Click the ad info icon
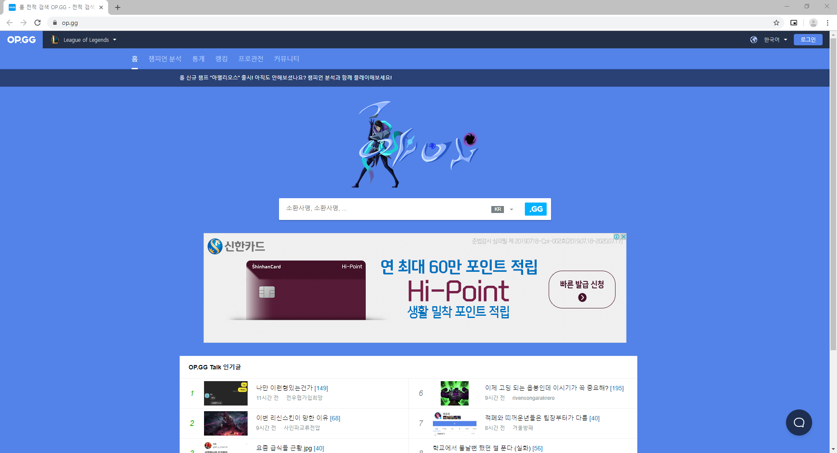Viewport: 837px width, 453px height. click(x=617, y=237)
